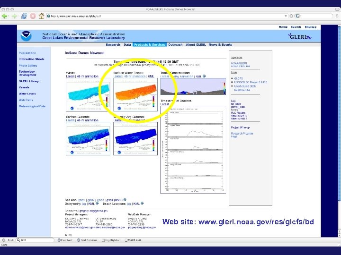Click the Search link at top right
Viewport: 341px width, 255px height.
296,27
